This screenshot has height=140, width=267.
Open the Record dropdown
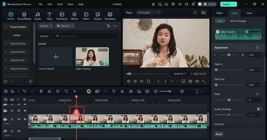pyautogui.click(x=65, y=26)
